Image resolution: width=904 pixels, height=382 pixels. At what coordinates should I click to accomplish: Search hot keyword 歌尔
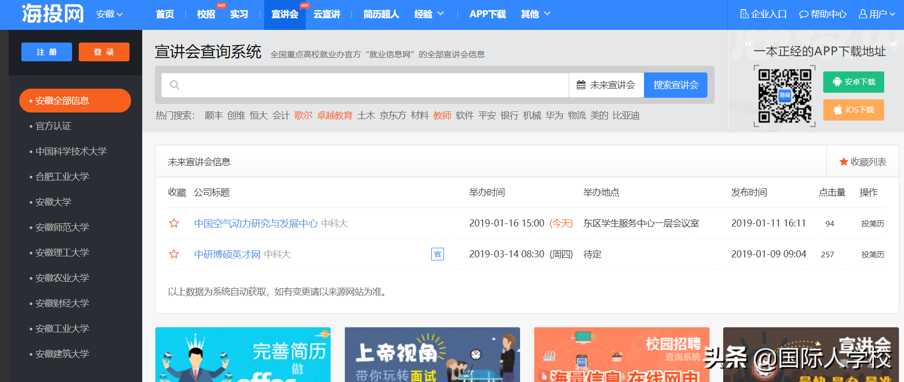coord(303,116)
